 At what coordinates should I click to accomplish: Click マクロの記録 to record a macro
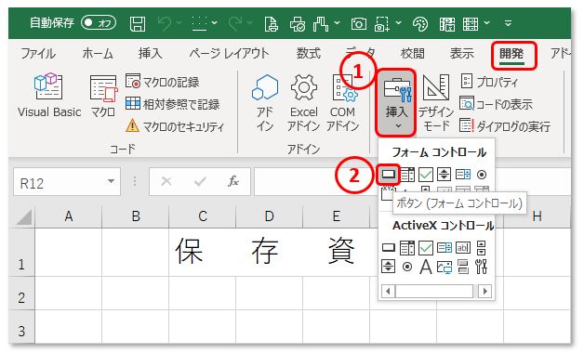(x=163, y=82)
